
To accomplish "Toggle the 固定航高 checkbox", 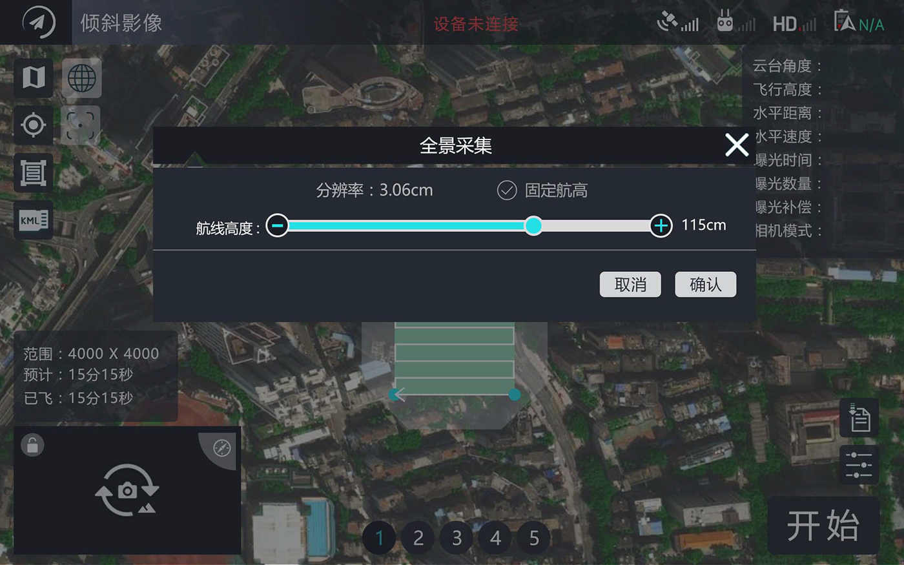I will click(505, 190).
